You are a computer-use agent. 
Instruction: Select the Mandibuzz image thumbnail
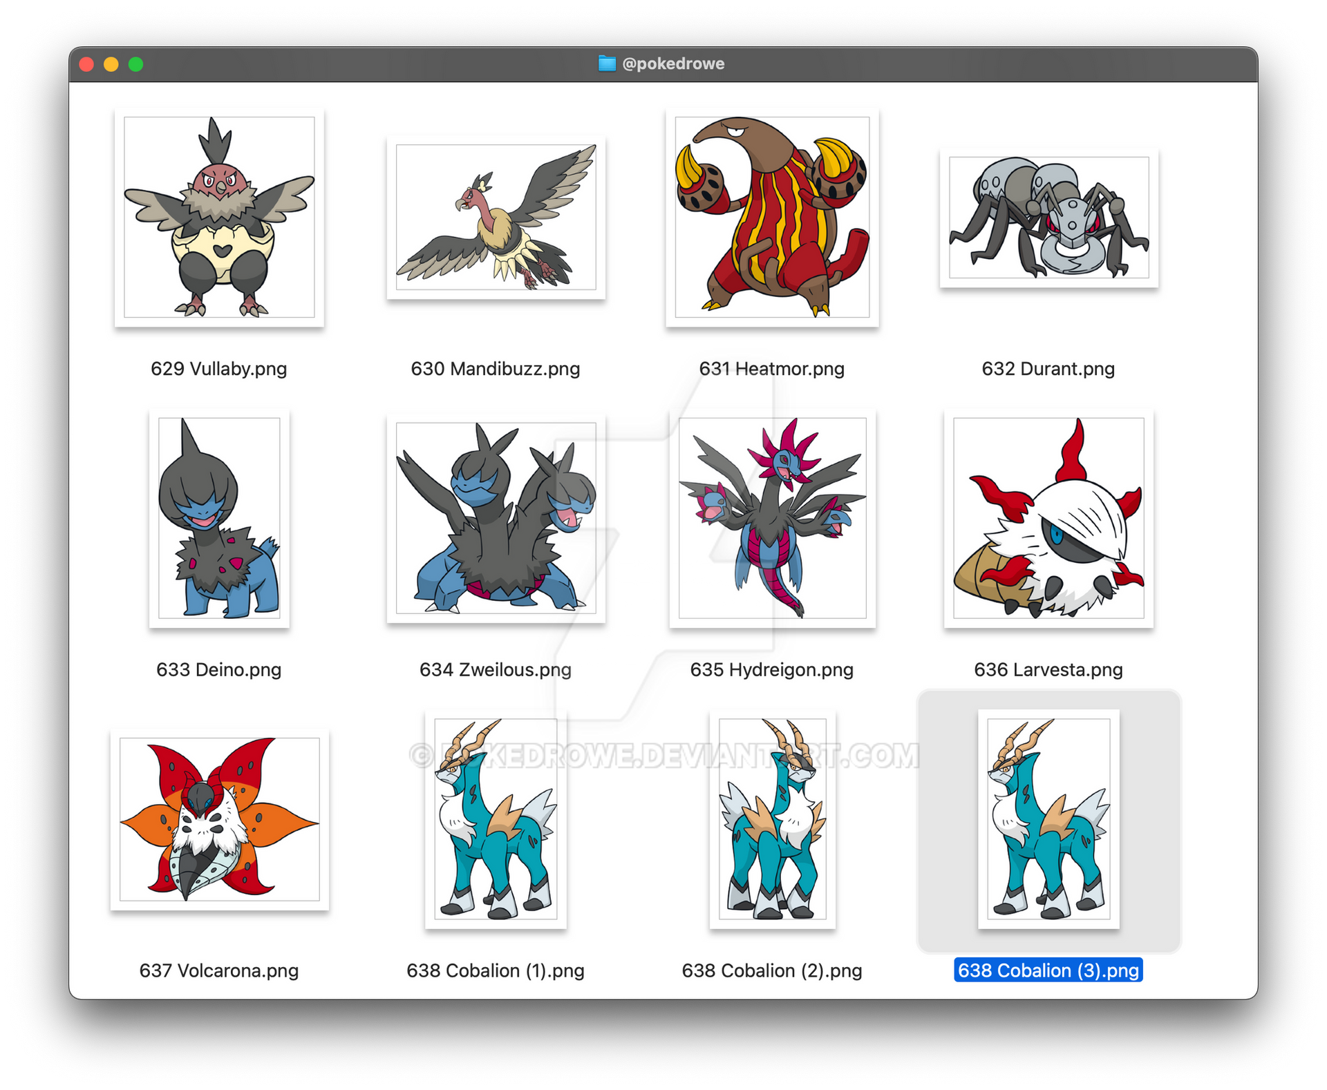[496, 217]
